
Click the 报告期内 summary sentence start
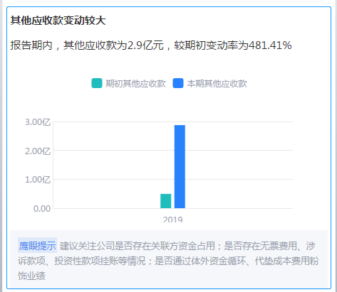point(31,45)
